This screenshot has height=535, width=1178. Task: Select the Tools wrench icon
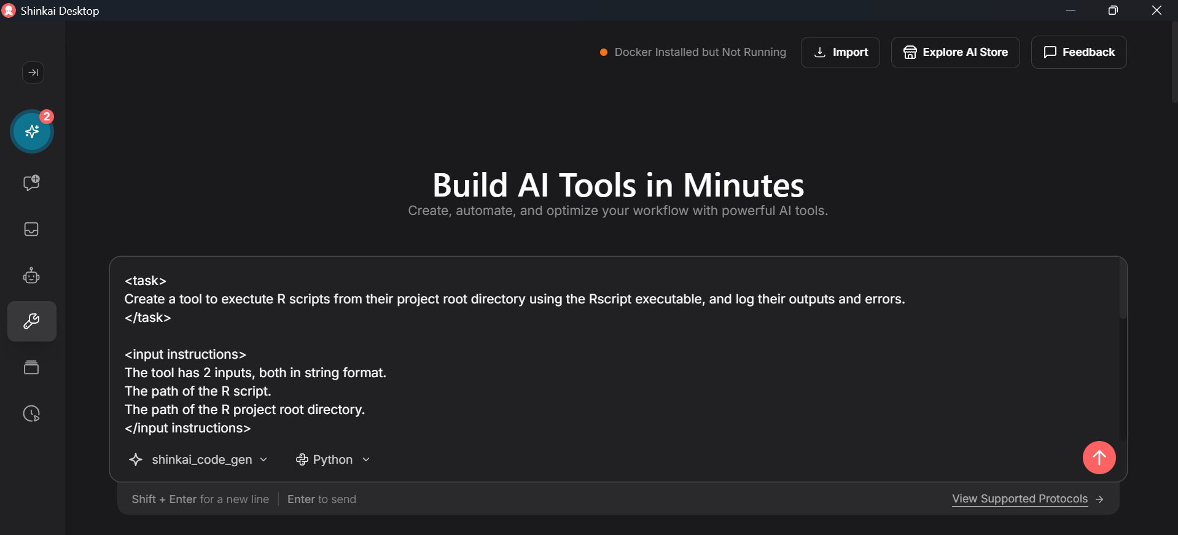coord(32,321)
